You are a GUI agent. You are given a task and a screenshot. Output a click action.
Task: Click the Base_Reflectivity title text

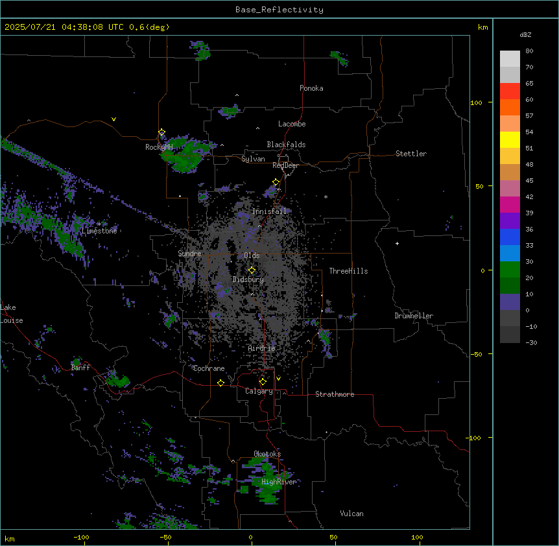[279, 10]
